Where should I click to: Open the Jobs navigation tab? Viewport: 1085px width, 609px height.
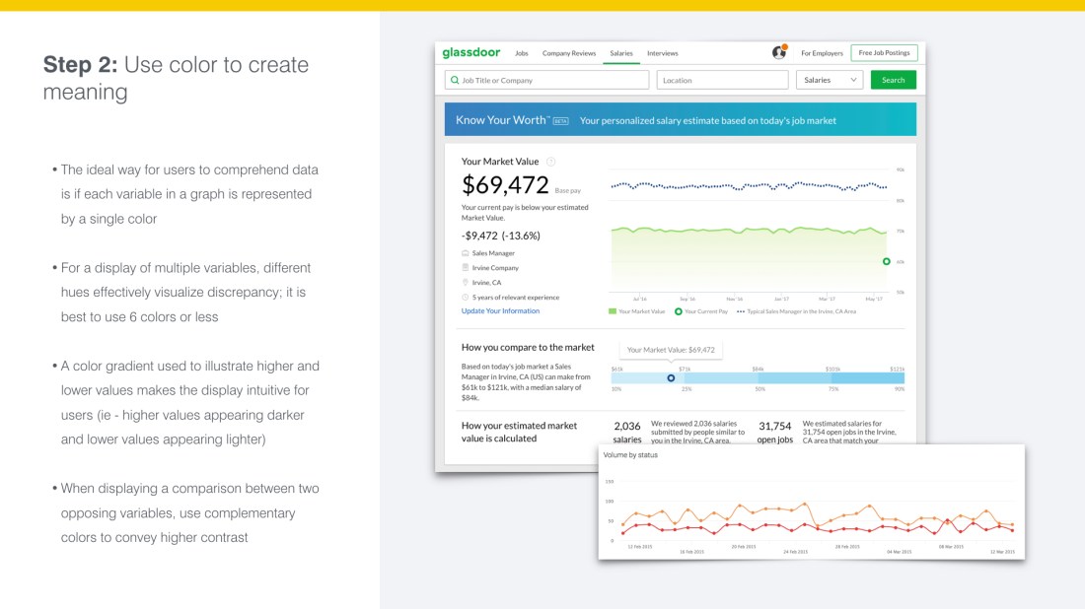coord(521,53)
